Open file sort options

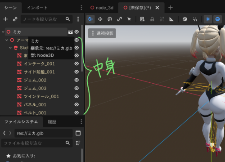pyautogui.click(x=78, y=143)
